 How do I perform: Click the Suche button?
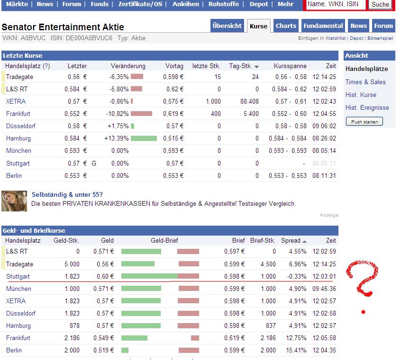coord(380,4)
